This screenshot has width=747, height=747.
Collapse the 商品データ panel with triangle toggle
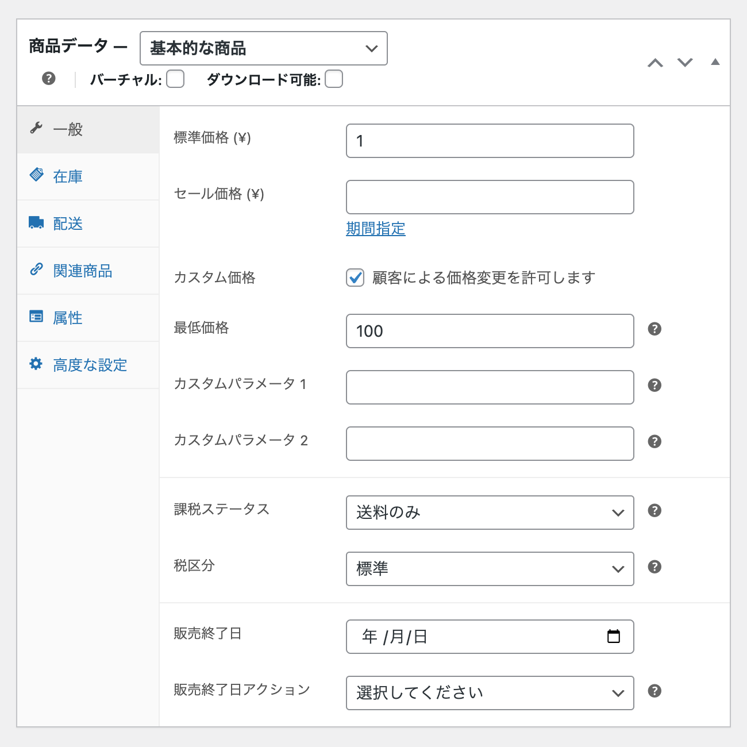pos(715,62)
